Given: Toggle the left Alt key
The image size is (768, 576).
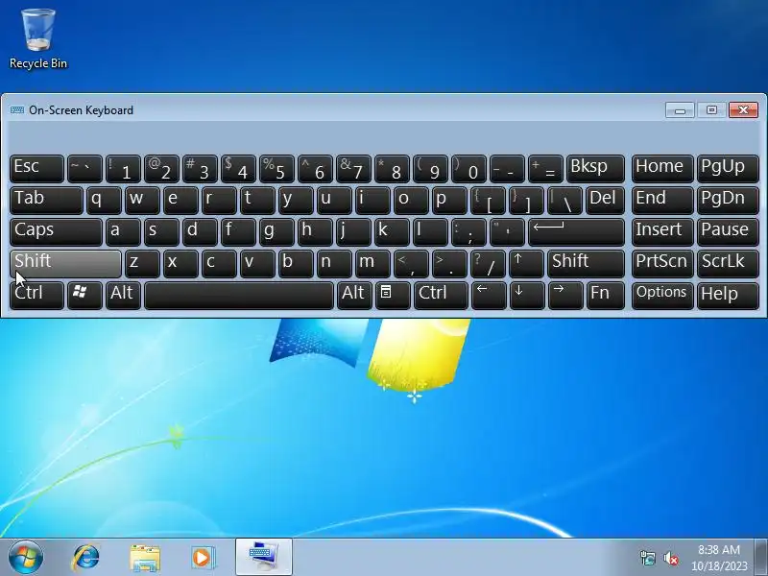Looking at the screenshot, I should point(124,296).
